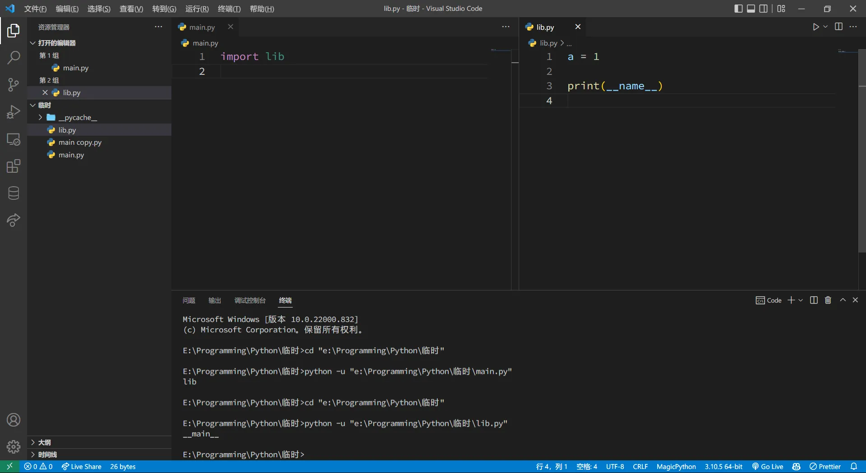
Task: Open the Extensions view
Action: tap(14, 166)
